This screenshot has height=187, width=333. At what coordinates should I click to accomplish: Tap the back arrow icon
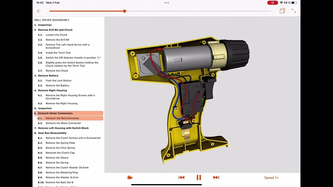39,11
